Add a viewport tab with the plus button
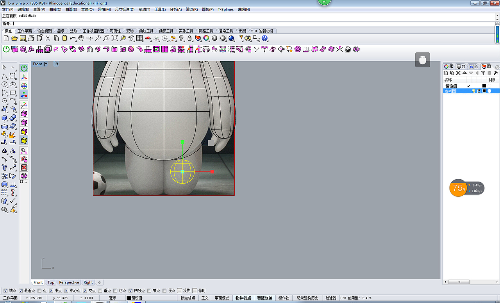The image size is (500, 303). point(100,282)
